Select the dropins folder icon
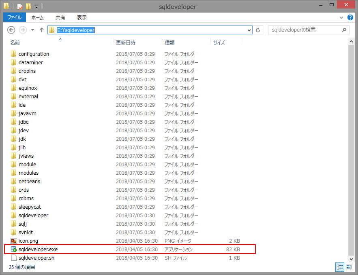This screenshot has width=358, height=275. click(x=13, y=71)
